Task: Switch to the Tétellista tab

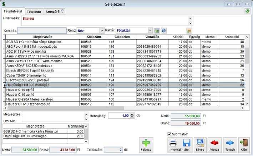Action: tap(34, 12)
